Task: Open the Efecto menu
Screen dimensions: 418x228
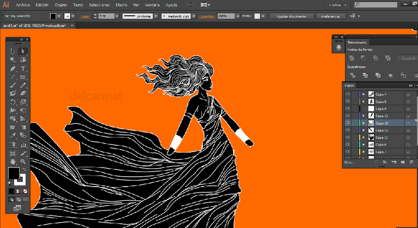Action: coord(121,4)
